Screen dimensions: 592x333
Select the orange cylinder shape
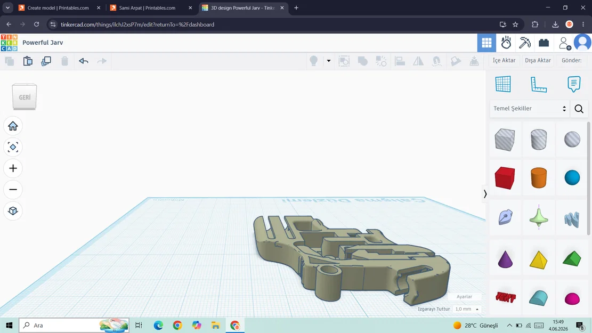point(538,178)
